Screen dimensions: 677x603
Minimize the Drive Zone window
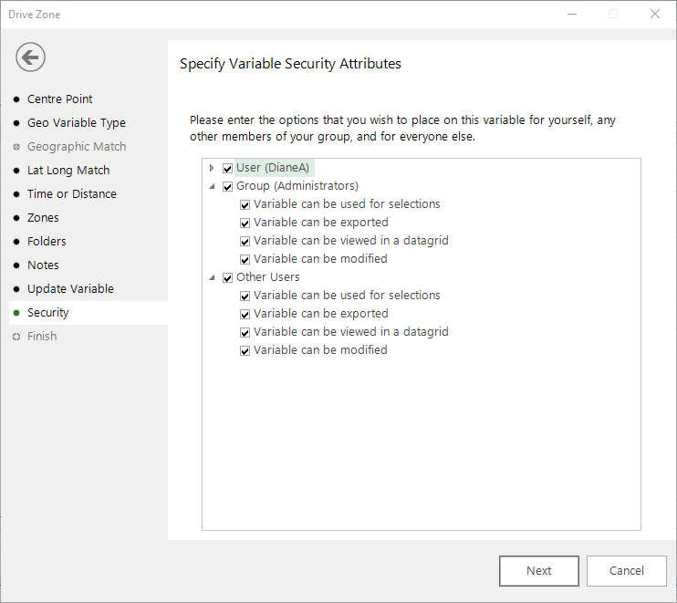point(572,15)
